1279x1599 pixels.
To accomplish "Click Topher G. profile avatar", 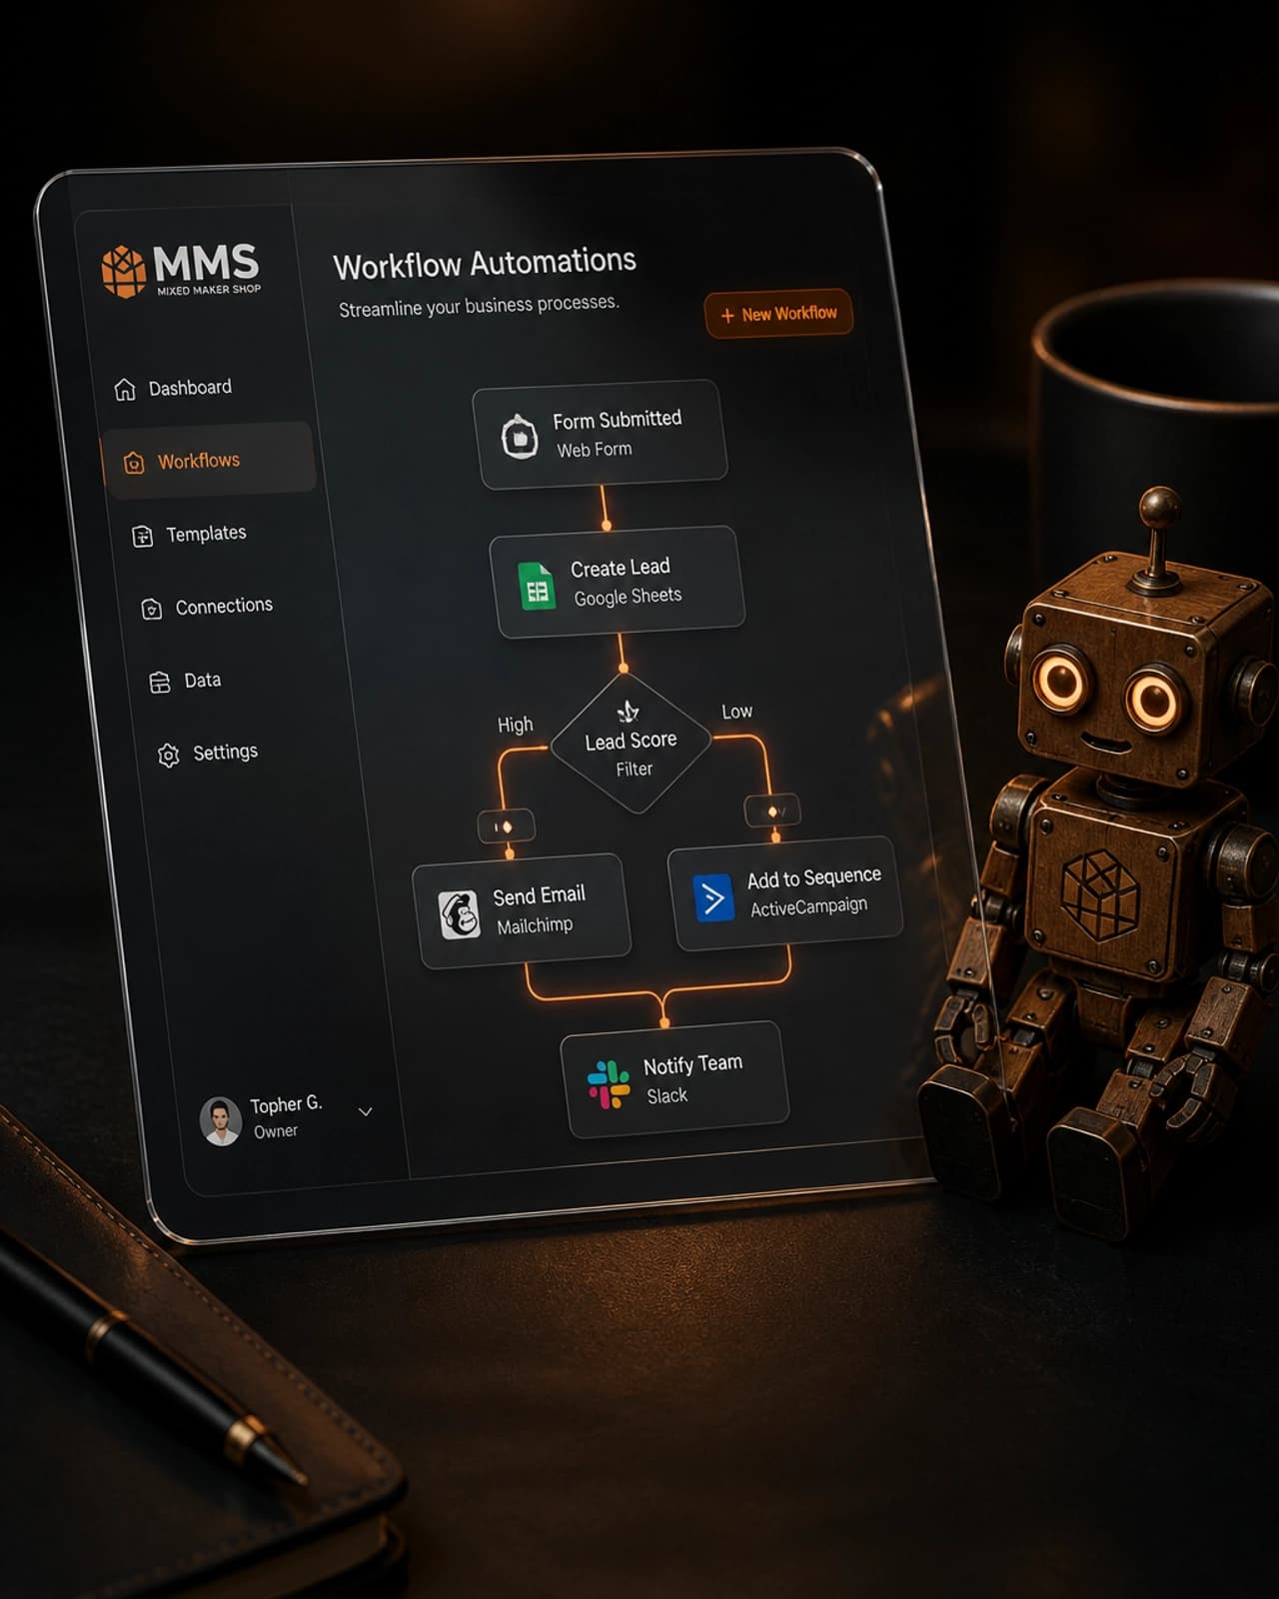I will [221, 1120].
